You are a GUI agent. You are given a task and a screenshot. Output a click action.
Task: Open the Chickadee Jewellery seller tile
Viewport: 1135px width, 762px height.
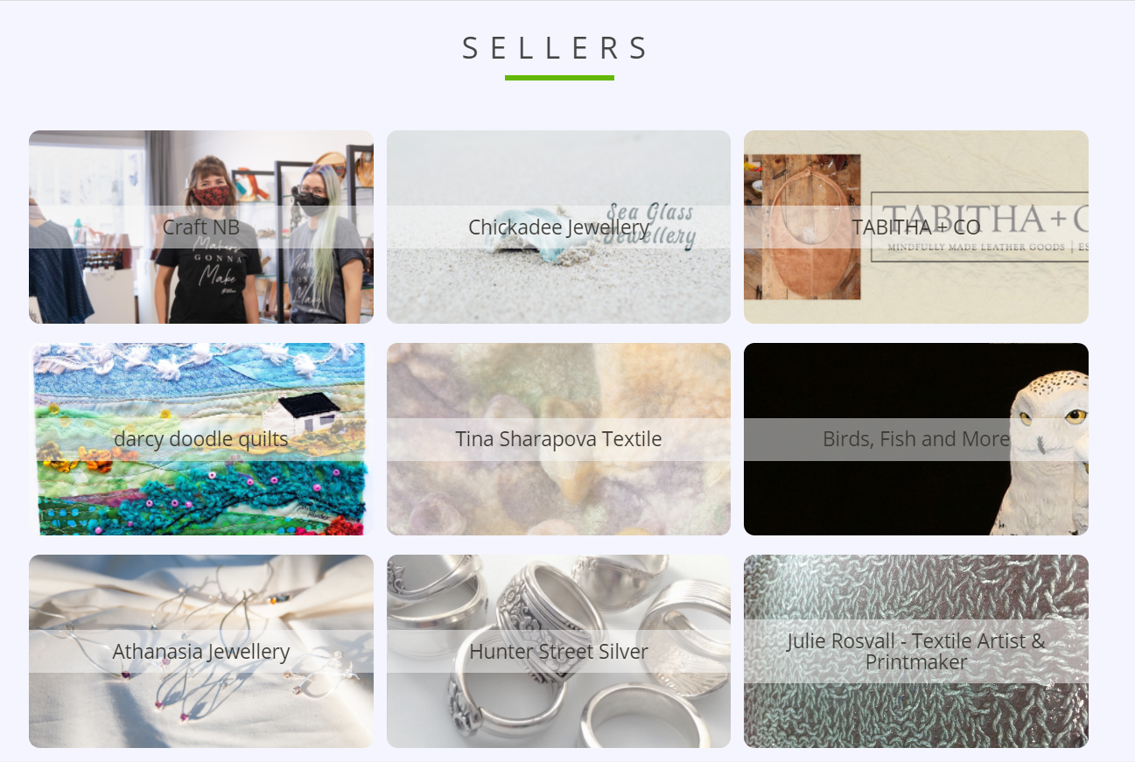click(558, 227)
